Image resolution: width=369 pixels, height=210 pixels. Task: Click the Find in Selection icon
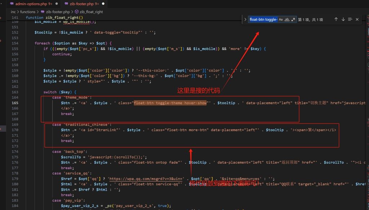[350, 19]
